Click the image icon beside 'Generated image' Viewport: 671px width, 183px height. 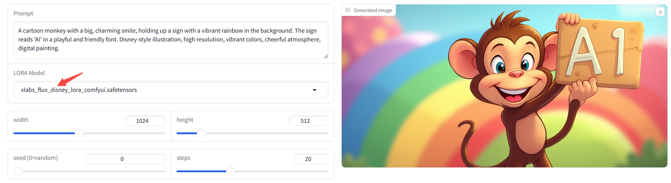coord(348,10)
